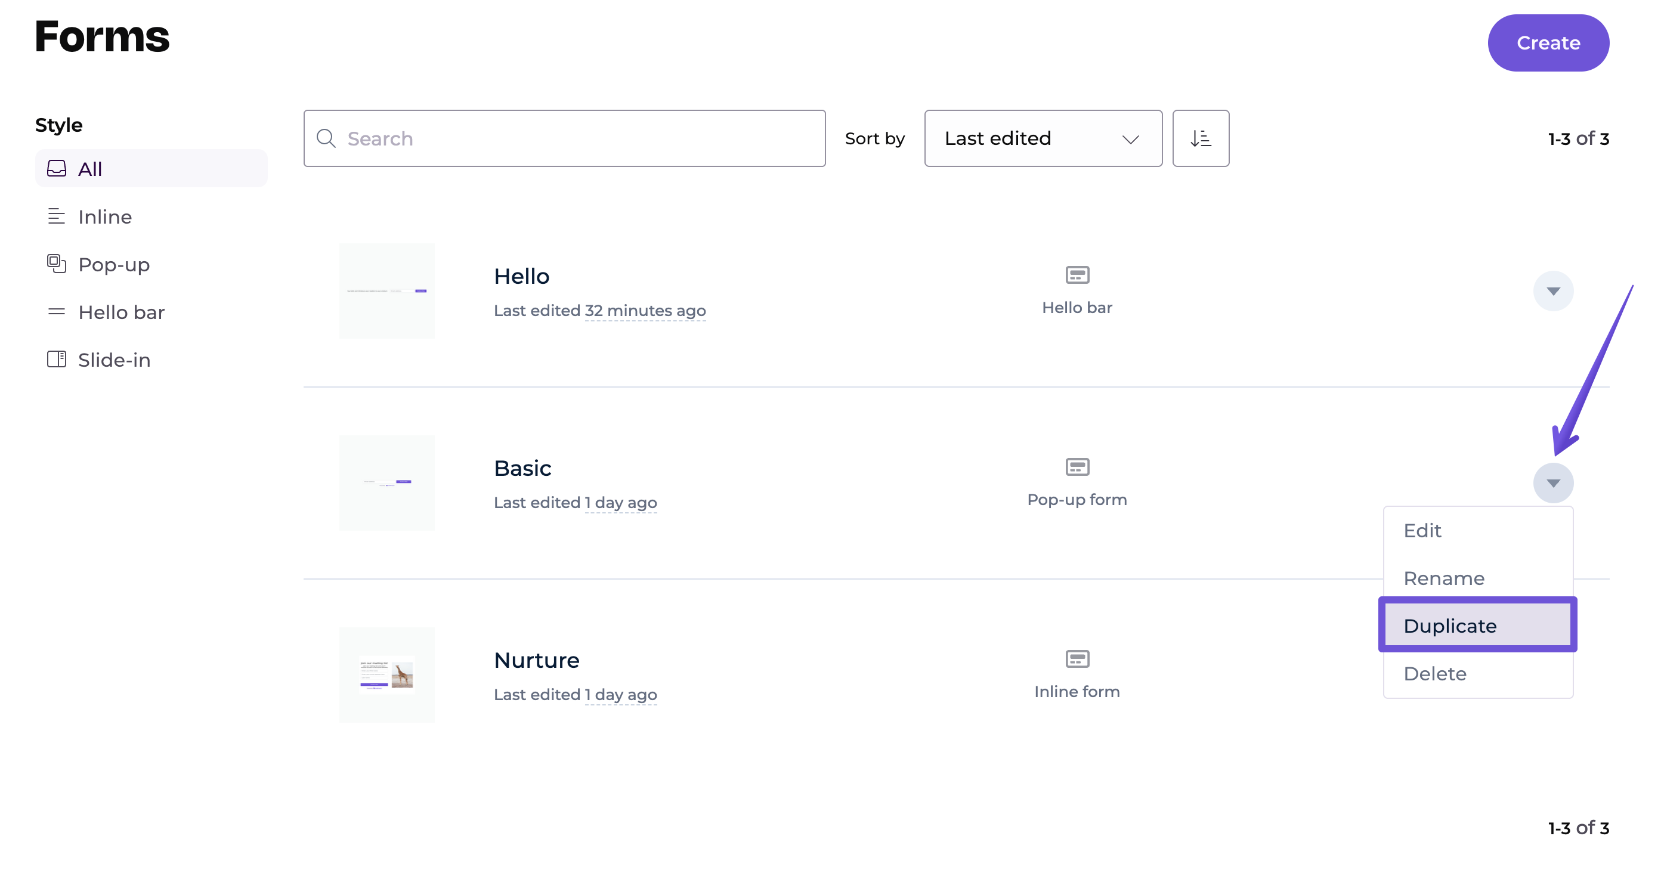The height and width of the screenshot is (873, 1664).
Task: Open the Nurture form title link
Action: 536,660
